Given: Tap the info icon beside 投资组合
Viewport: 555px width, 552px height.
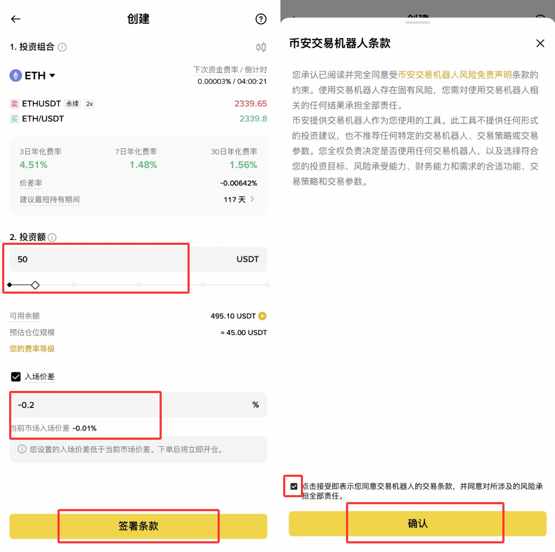Looking at the screenshot, I should point(62,47).
